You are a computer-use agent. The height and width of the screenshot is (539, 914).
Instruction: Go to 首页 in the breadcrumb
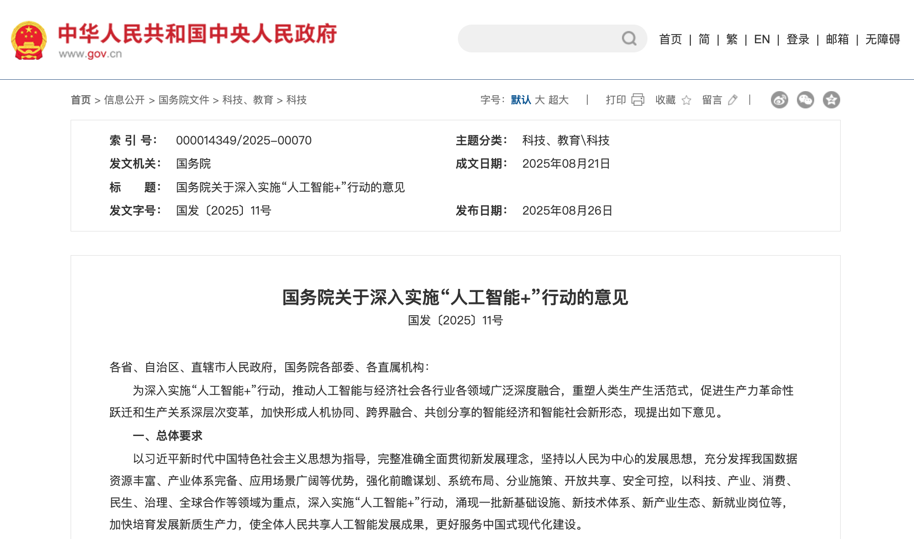click(x=81, y=100)
